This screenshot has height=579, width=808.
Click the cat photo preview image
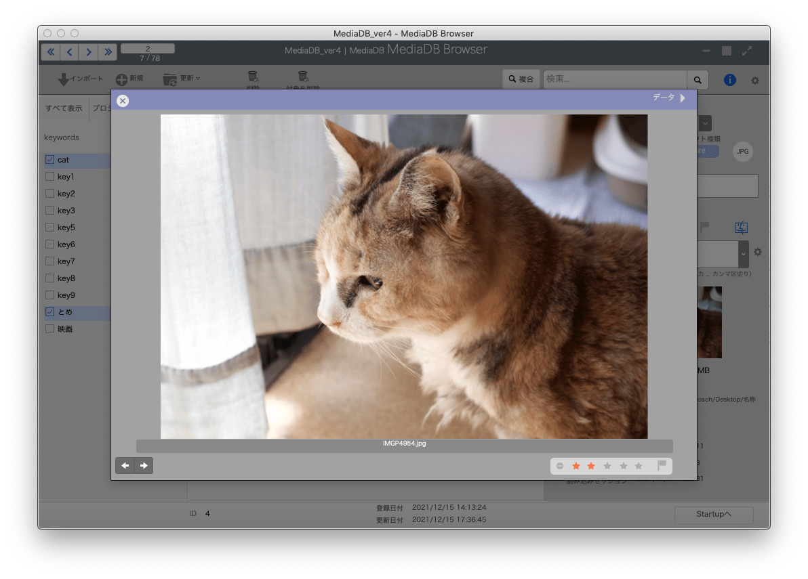(404, 276)
